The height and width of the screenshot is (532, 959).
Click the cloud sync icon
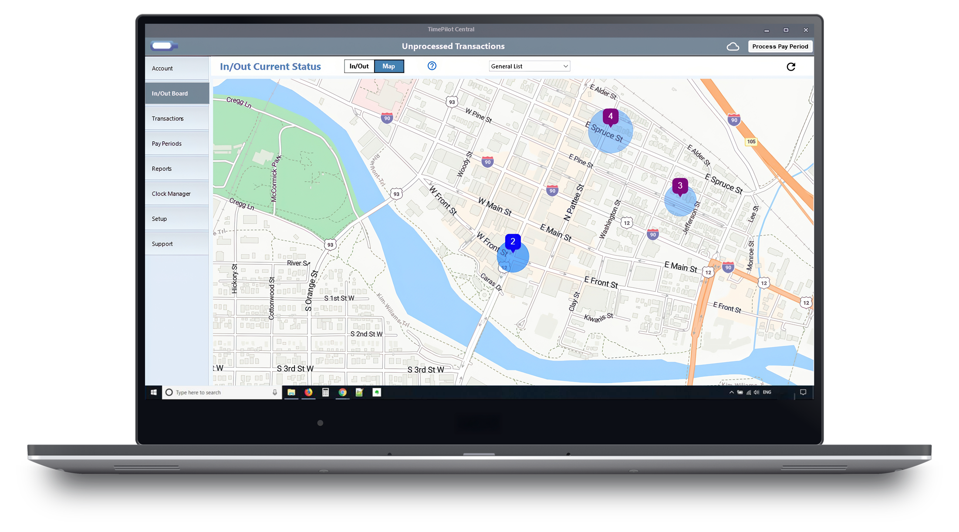733,47
